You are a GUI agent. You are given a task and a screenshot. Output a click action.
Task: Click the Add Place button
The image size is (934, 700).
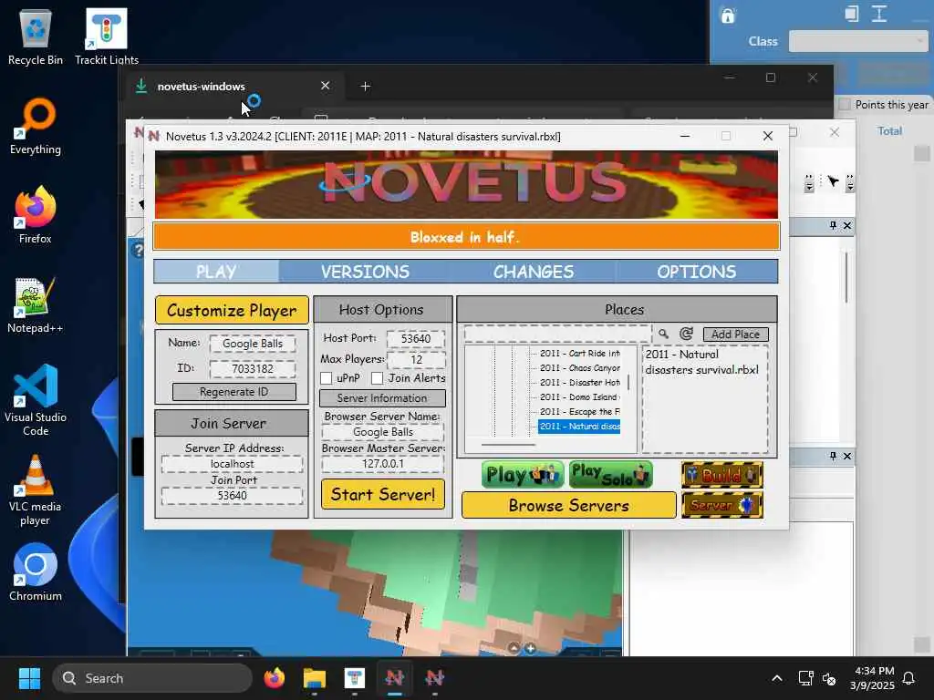coord(735,334)
